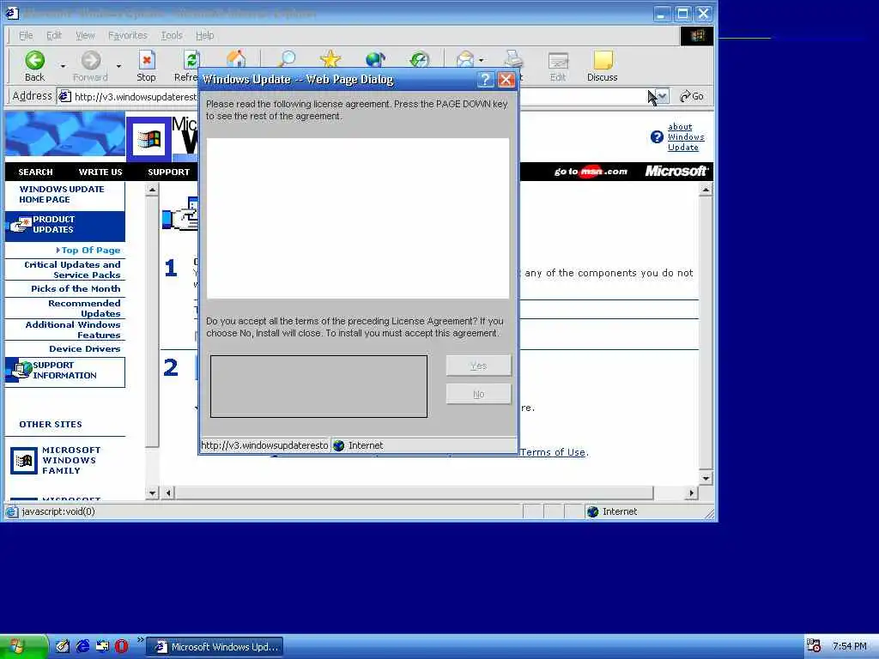Viewport: 879px width, 659px height.
Task: Launch Internet Explorer from Quick Launch
Action: click(x=83, y=646)
